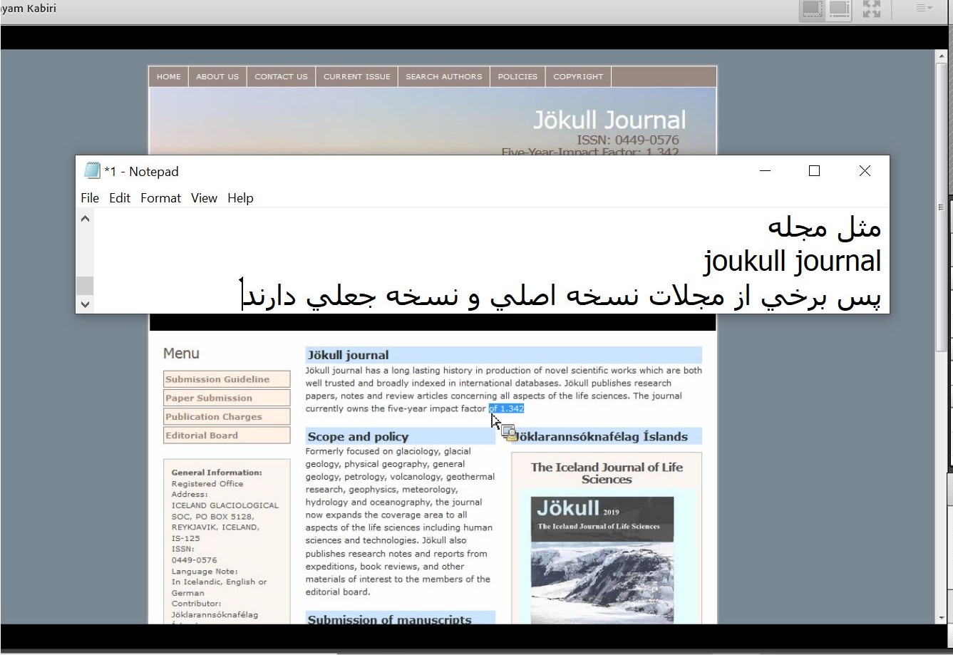Open Publication Charges menu link
This screenshot has height=655, width=953.
coord(227,416)
